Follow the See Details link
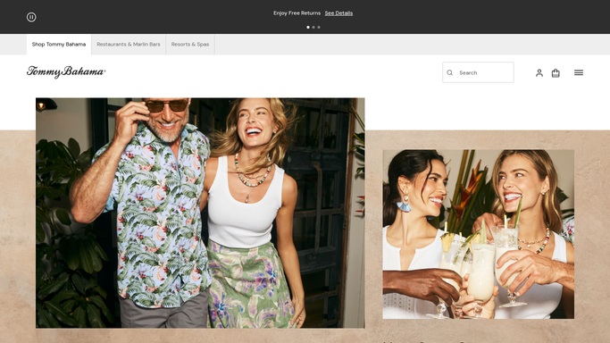The width and height of the screenshot is (610, 343). [338, 13]
